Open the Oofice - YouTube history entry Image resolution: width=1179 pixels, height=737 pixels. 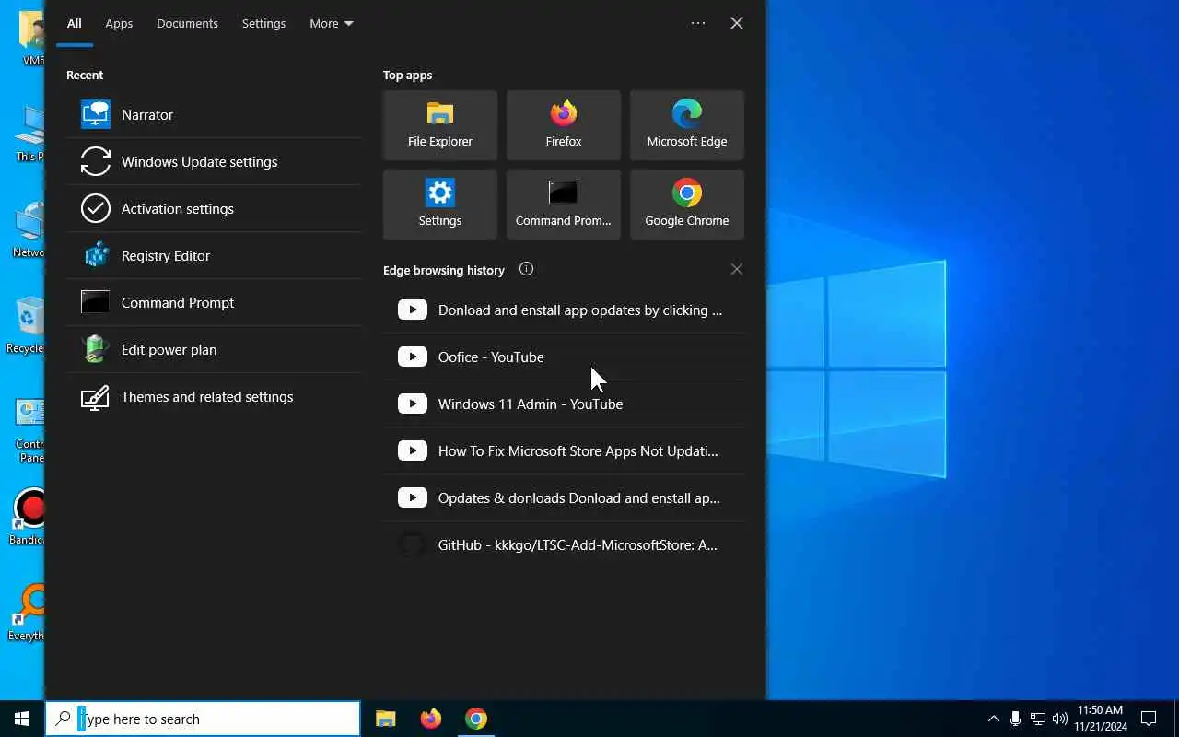click(564, 357)
